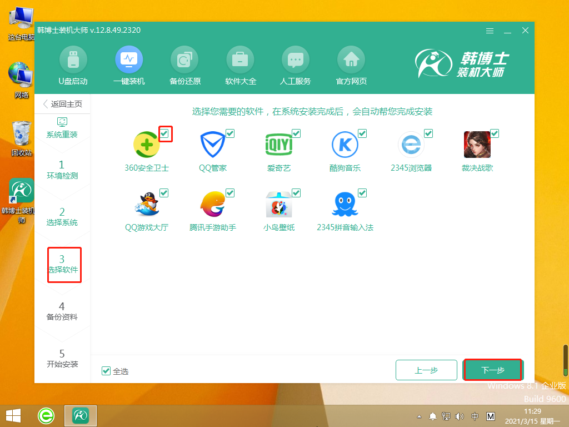Viewport: 569px width, 427px height.
Task: Open the 韩博士装机大师 taskbar icon
Action: tap(81, 415)
